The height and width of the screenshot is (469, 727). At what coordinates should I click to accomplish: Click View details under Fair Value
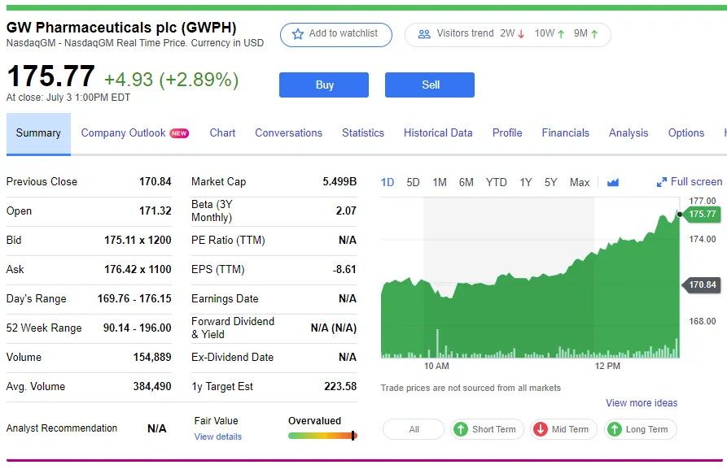coord(218,436)
